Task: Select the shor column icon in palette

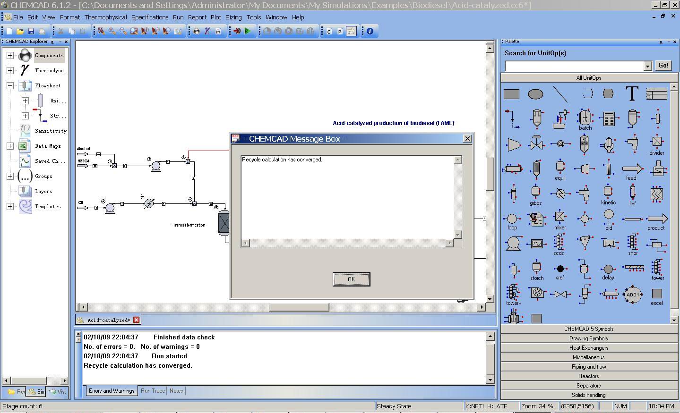Action: click(x=633, y=245)
